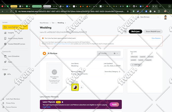The width and height of the screenshot is (172, 112).
Task: Bookmark page with star icon
Action: (x=128, y=11)
